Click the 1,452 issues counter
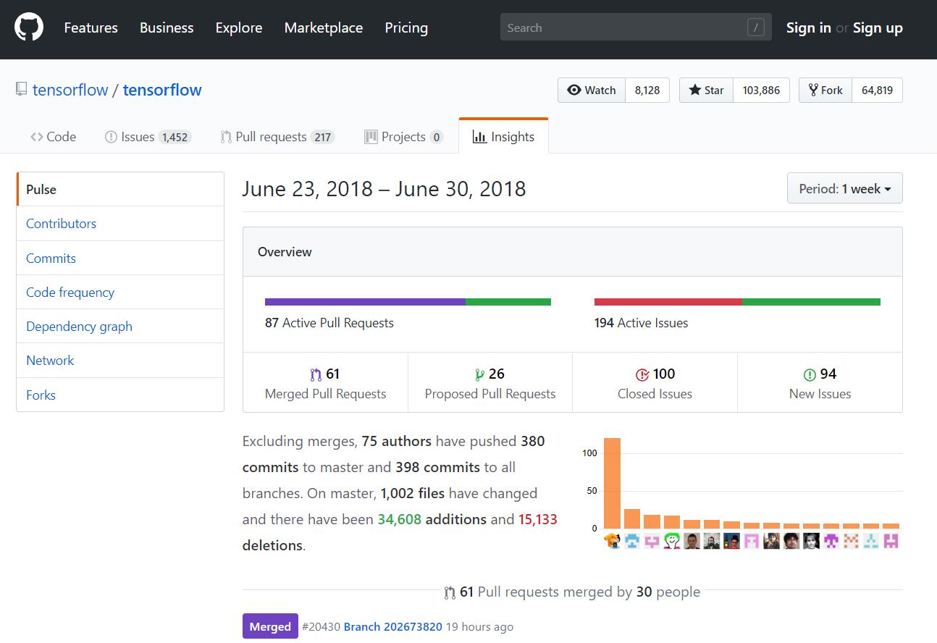This screenshot has width=937, height=643. [175, 137]
